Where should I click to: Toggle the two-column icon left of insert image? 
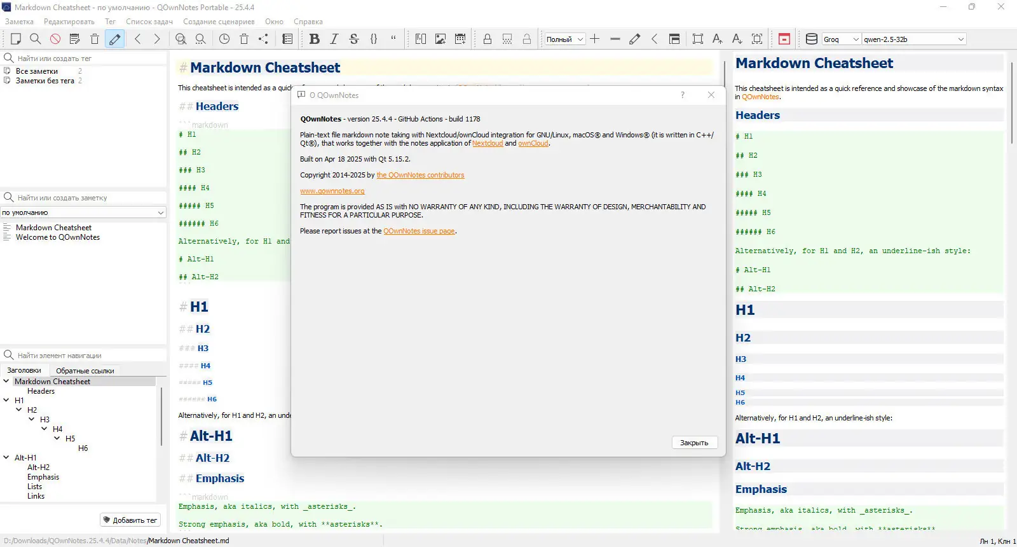coord(421,39)
